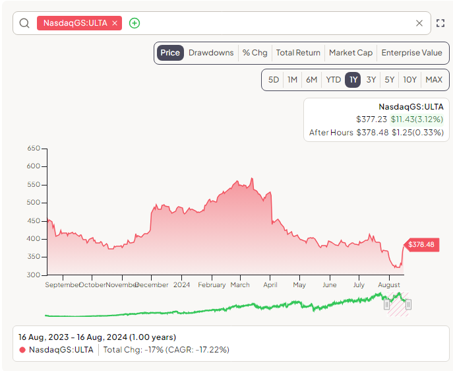Click the 16 Aug, 2023 date range text
The width and height of the screenshot is (453, 371).
pyautogui.click(x=97, y=337)
